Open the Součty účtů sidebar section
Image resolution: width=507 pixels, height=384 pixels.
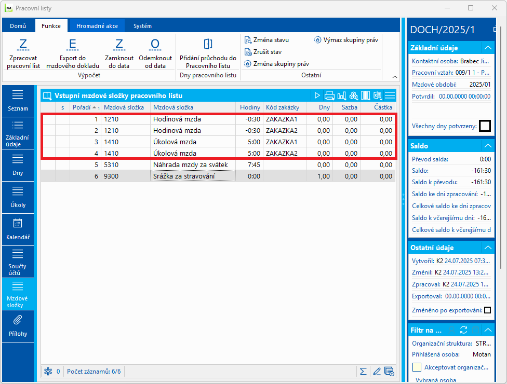click(18, 262)
